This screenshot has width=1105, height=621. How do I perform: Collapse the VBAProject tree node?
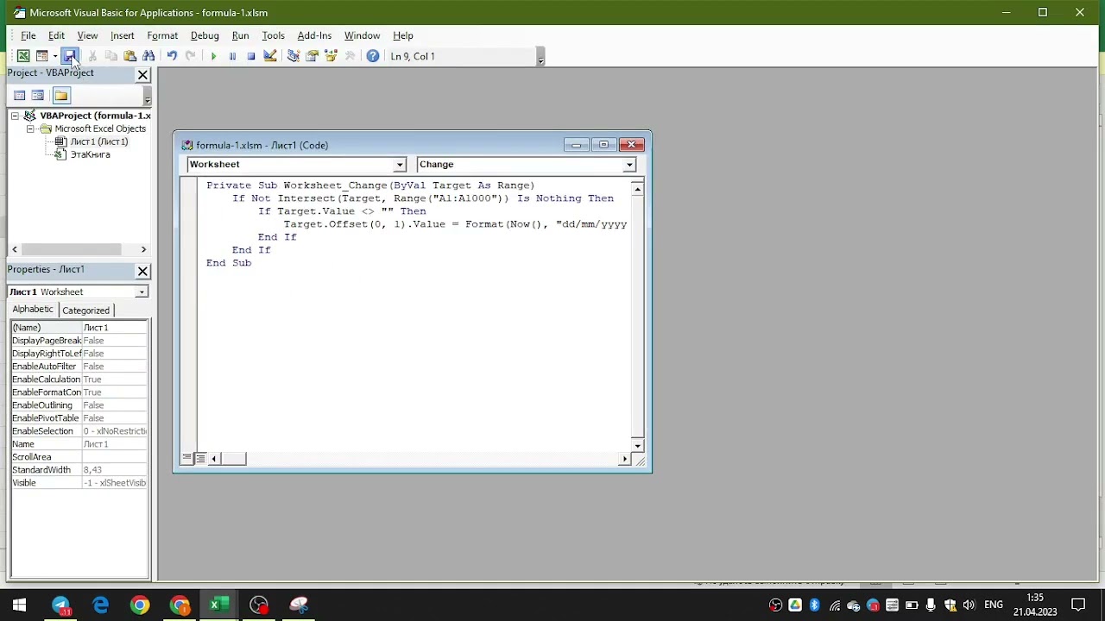click(15, 116)
